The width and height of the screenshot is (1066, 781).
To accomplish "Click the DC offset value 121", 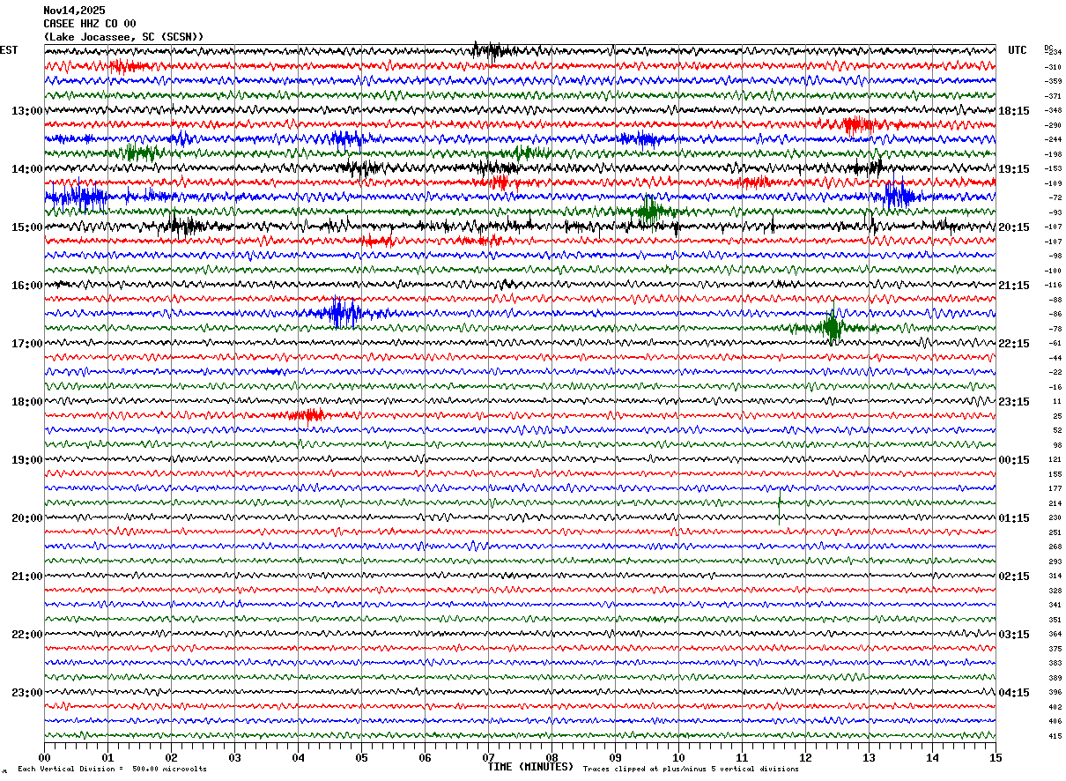I will [x=1055, y=459].
